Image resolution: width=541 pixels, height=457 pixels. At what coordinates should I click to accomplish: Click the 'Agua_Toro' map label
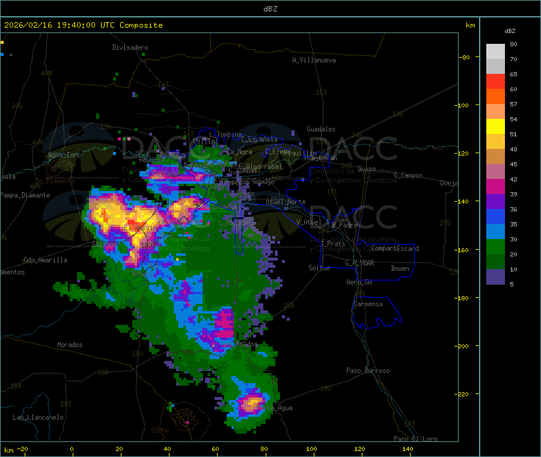click(64, 155)
